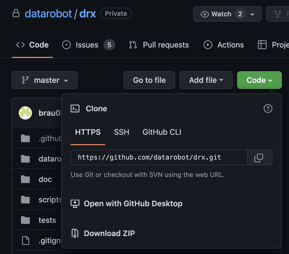The height and width of the screenshot is (254, 289).
Task: Open the Pull requests tab
Action: point(159,45)
